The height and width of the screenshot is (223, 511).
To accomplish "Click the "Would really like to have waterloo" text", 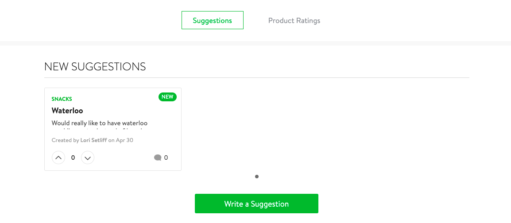I will click(x=99, y=123).
